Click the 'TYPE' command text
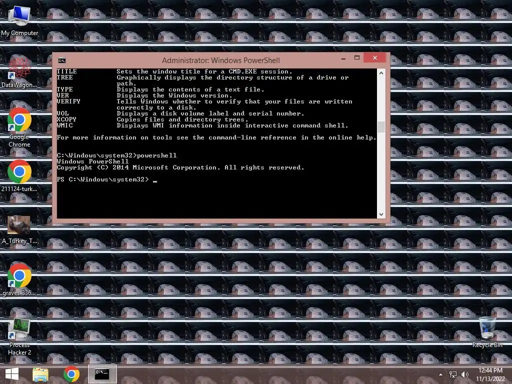The height and width of the screenshot is (384, 512). click(x=64, y=89)
